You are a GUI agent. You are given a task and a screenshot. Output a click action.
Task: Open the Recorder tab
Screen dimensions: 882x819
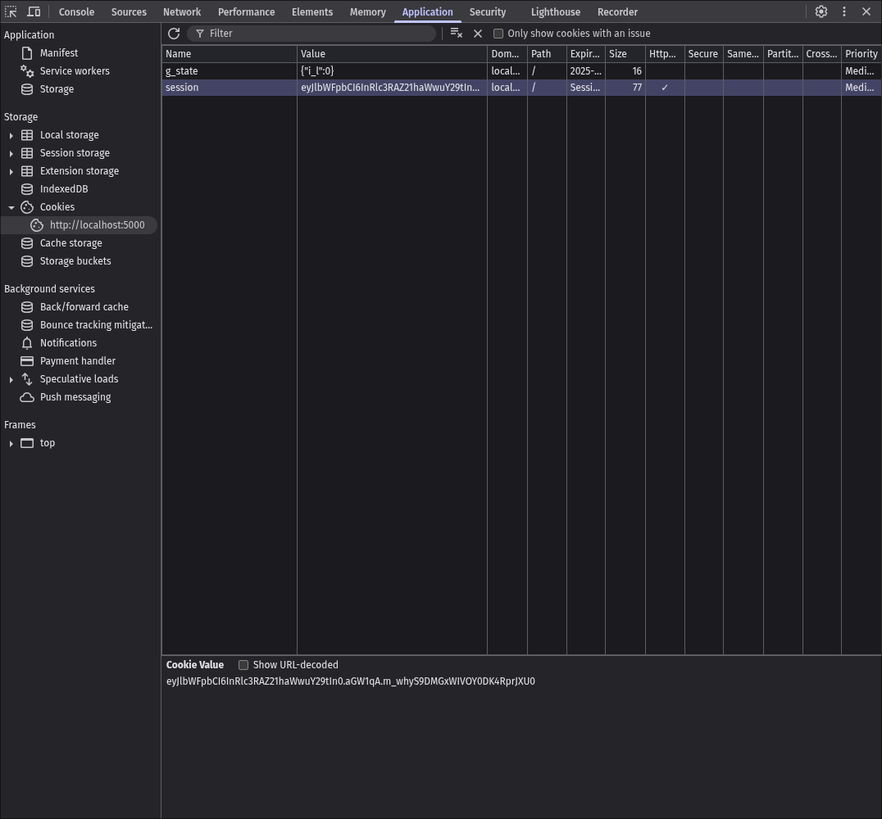coord(617,11)
